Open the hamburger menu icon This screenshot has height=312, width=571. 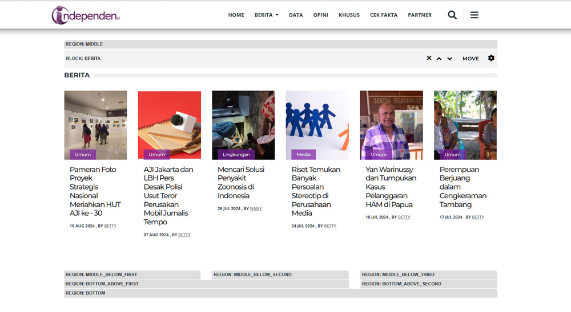[475, 15]
